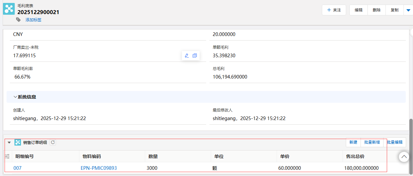Follow this record with 关注 button
This screenshot has width=413, height=176.
click(x=334, y=10)
